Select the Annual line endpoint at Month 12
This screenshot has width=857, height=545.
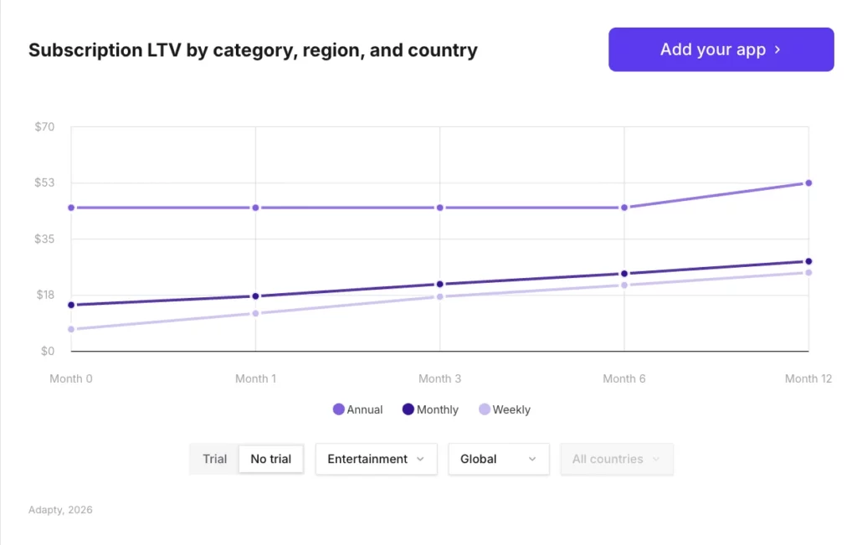[808, 182]
